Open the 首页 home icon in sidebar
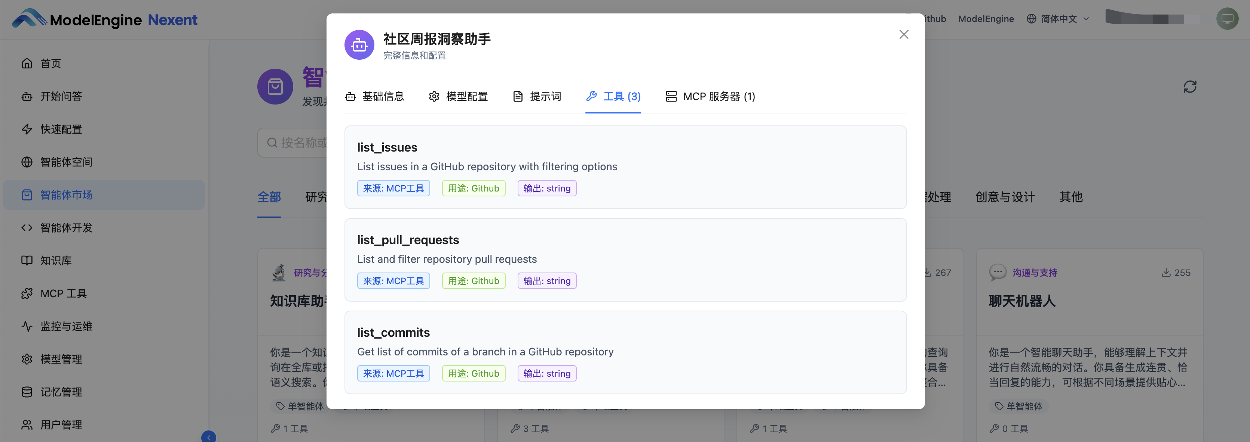Screen dimensions: 1250x442 (27, 63)
